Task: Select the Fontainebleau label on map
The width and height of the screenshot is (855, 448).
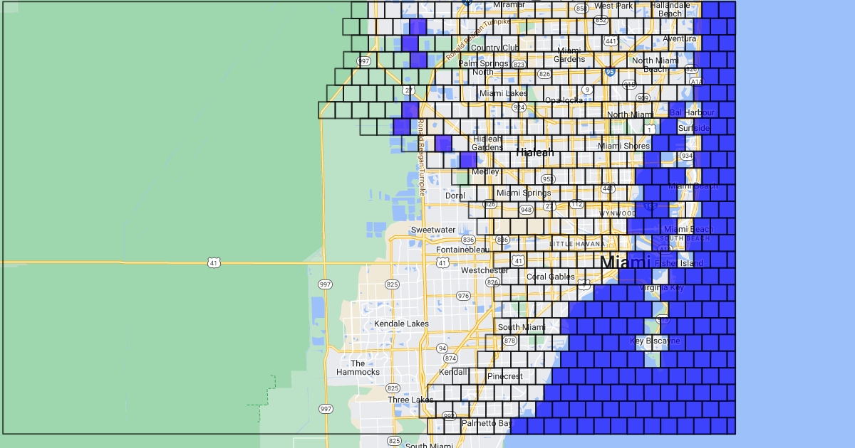Action: (x=463, y=250)
